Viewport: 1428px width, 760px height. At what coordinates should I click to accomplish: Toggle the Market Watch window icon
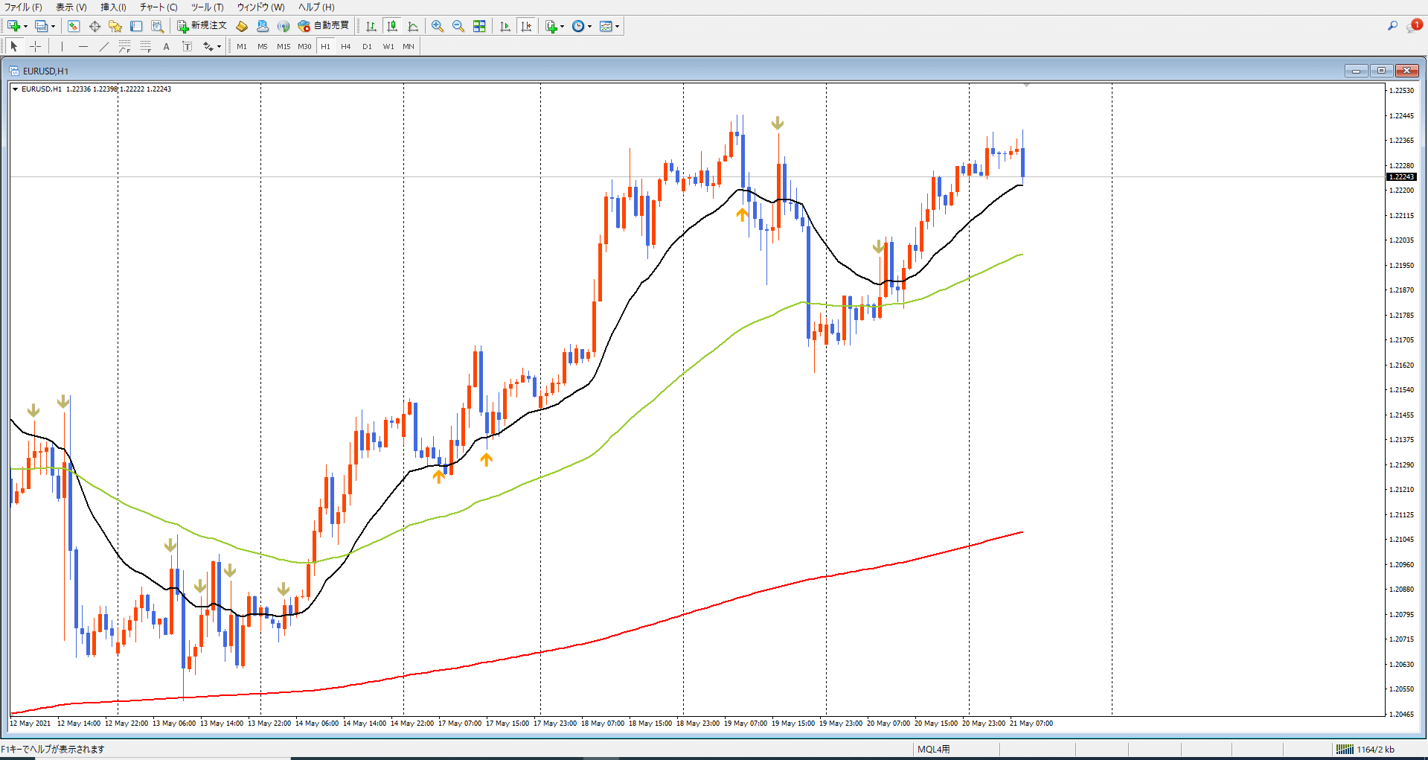(74, 26)
